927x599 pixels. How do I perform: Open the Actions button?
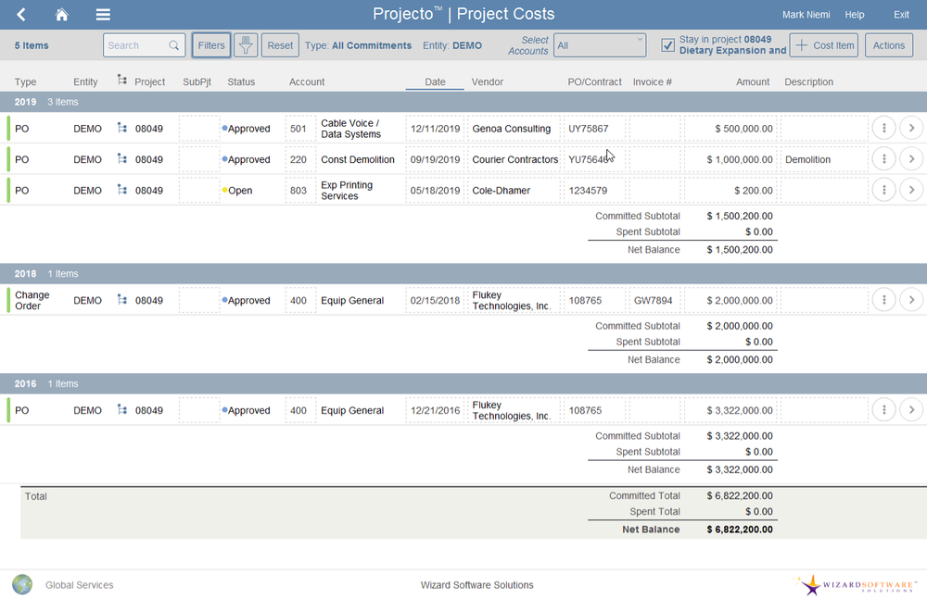[888, 44]
